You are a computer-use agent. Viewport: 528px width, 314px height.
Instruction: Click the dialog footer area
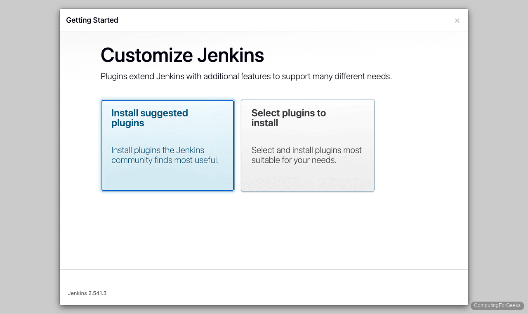click(264, 293)
